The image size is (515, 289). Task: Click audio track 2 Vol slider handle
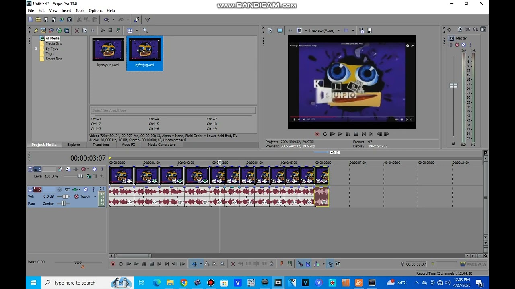(65, 197)
